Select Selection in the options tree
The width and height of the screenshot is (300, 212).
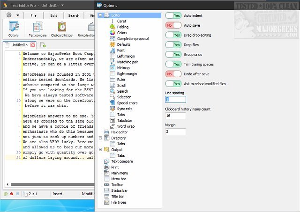click(124, 97)
